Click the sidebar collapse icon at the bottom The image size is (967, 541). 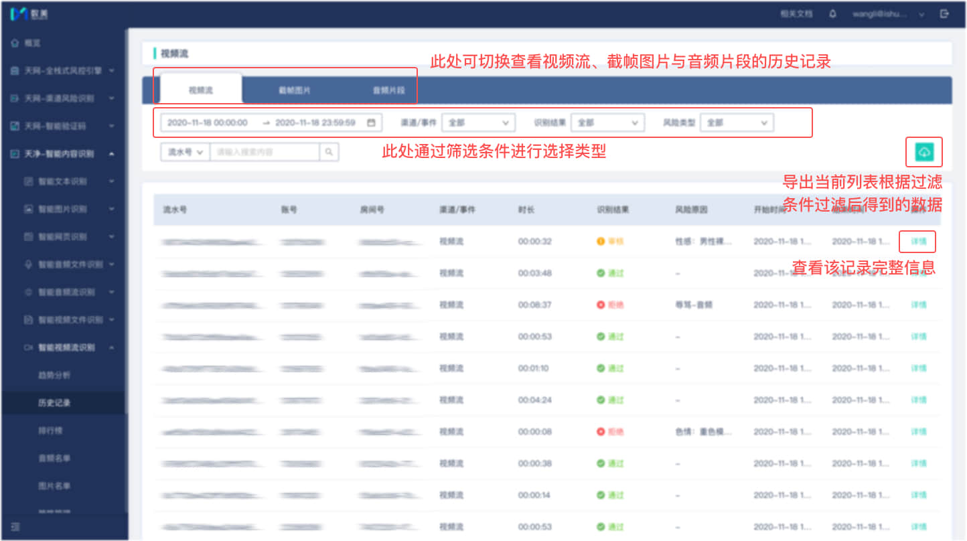[15, 527]
